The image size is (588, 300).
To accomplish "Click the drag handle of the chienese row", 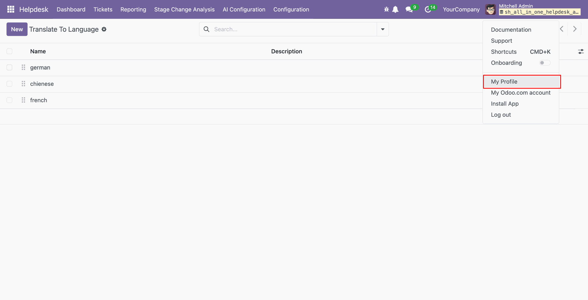I will [23, 84].
